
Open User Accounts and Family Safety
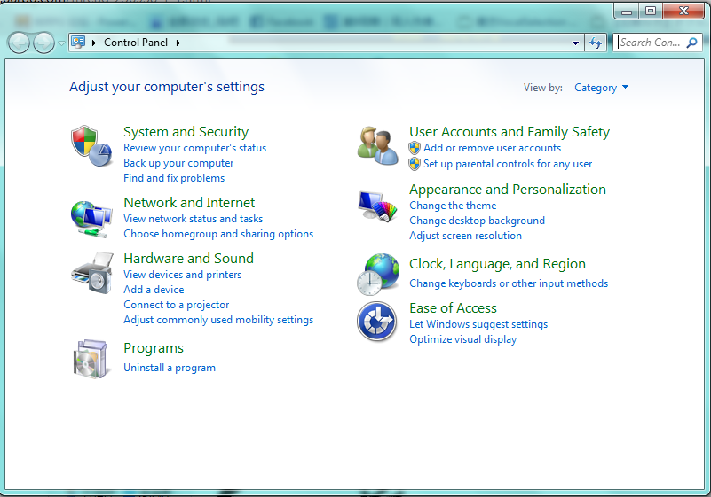(510, 132)
